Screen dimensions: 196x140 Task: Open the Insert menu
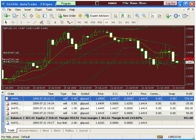[x=28, y=10]
